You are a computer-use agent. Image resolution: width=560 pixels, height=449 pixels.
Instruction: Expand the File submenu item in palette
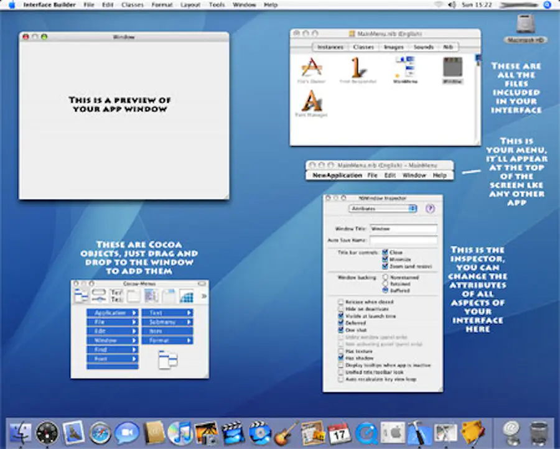click(x=112, y=322)
